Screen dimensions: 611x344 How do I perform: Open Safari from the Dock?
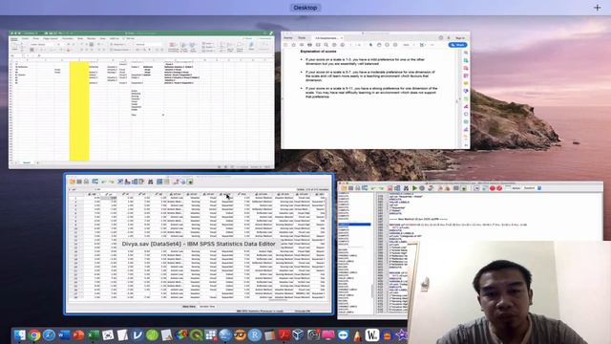49,335
